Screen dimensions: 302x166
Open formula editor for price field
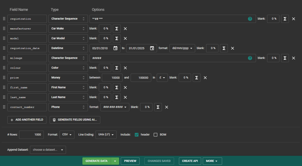pyautogui.click(x=197, y=78)
